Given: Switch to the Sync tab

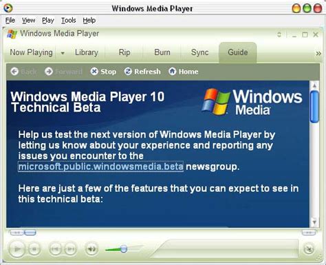Looking at the screenshot, I should click(x=199, y=52).
